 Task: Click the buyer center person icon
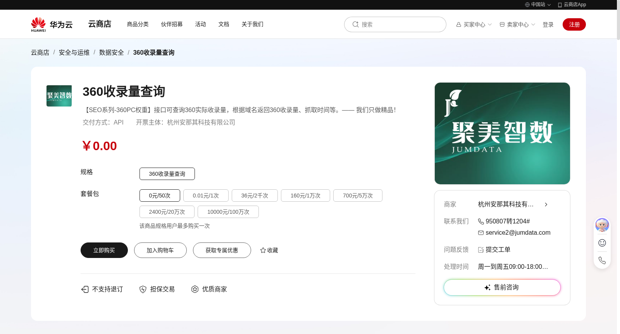(459, 24)
